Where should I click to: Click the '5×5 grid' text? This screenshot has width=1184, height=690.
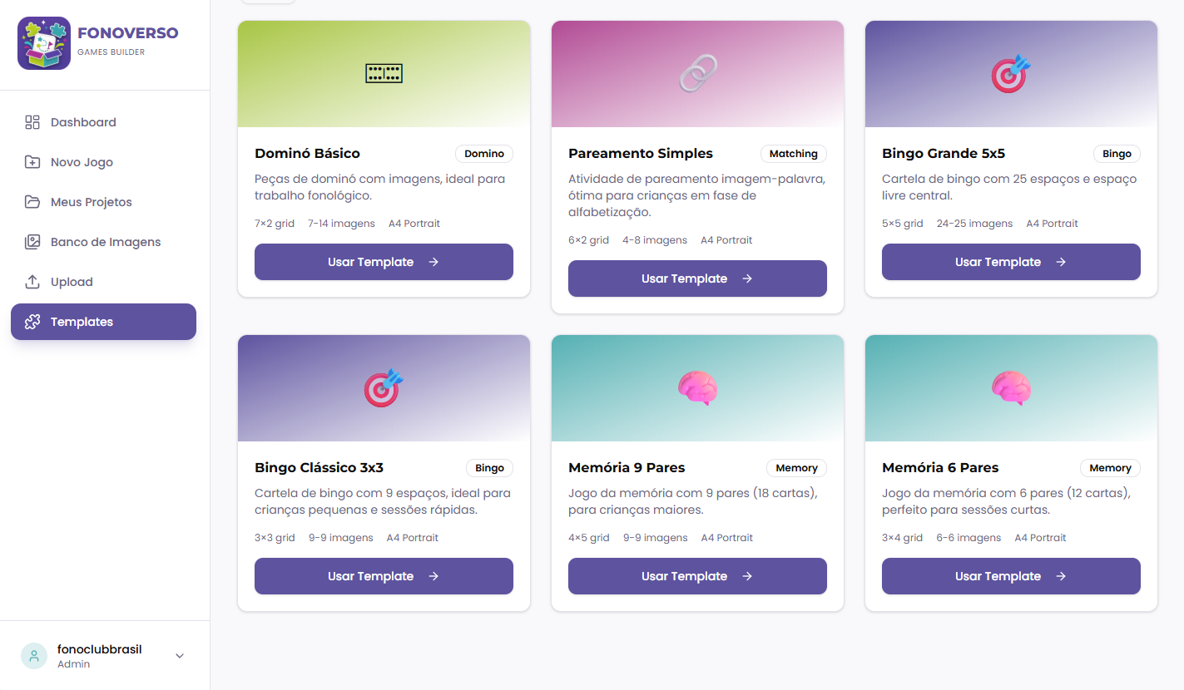[x=903, y=224]
